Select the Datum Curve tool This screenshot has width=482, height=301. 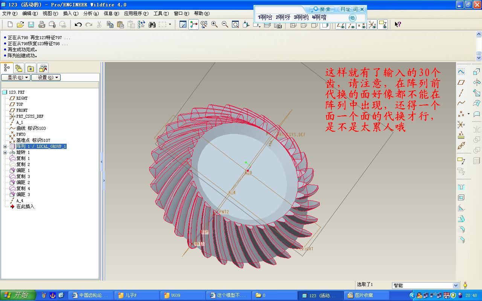461,103
